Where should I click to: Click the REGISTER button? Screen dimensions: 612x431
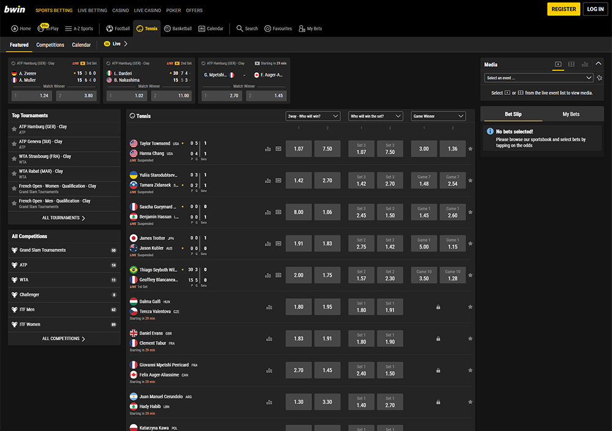click(564, 9)
